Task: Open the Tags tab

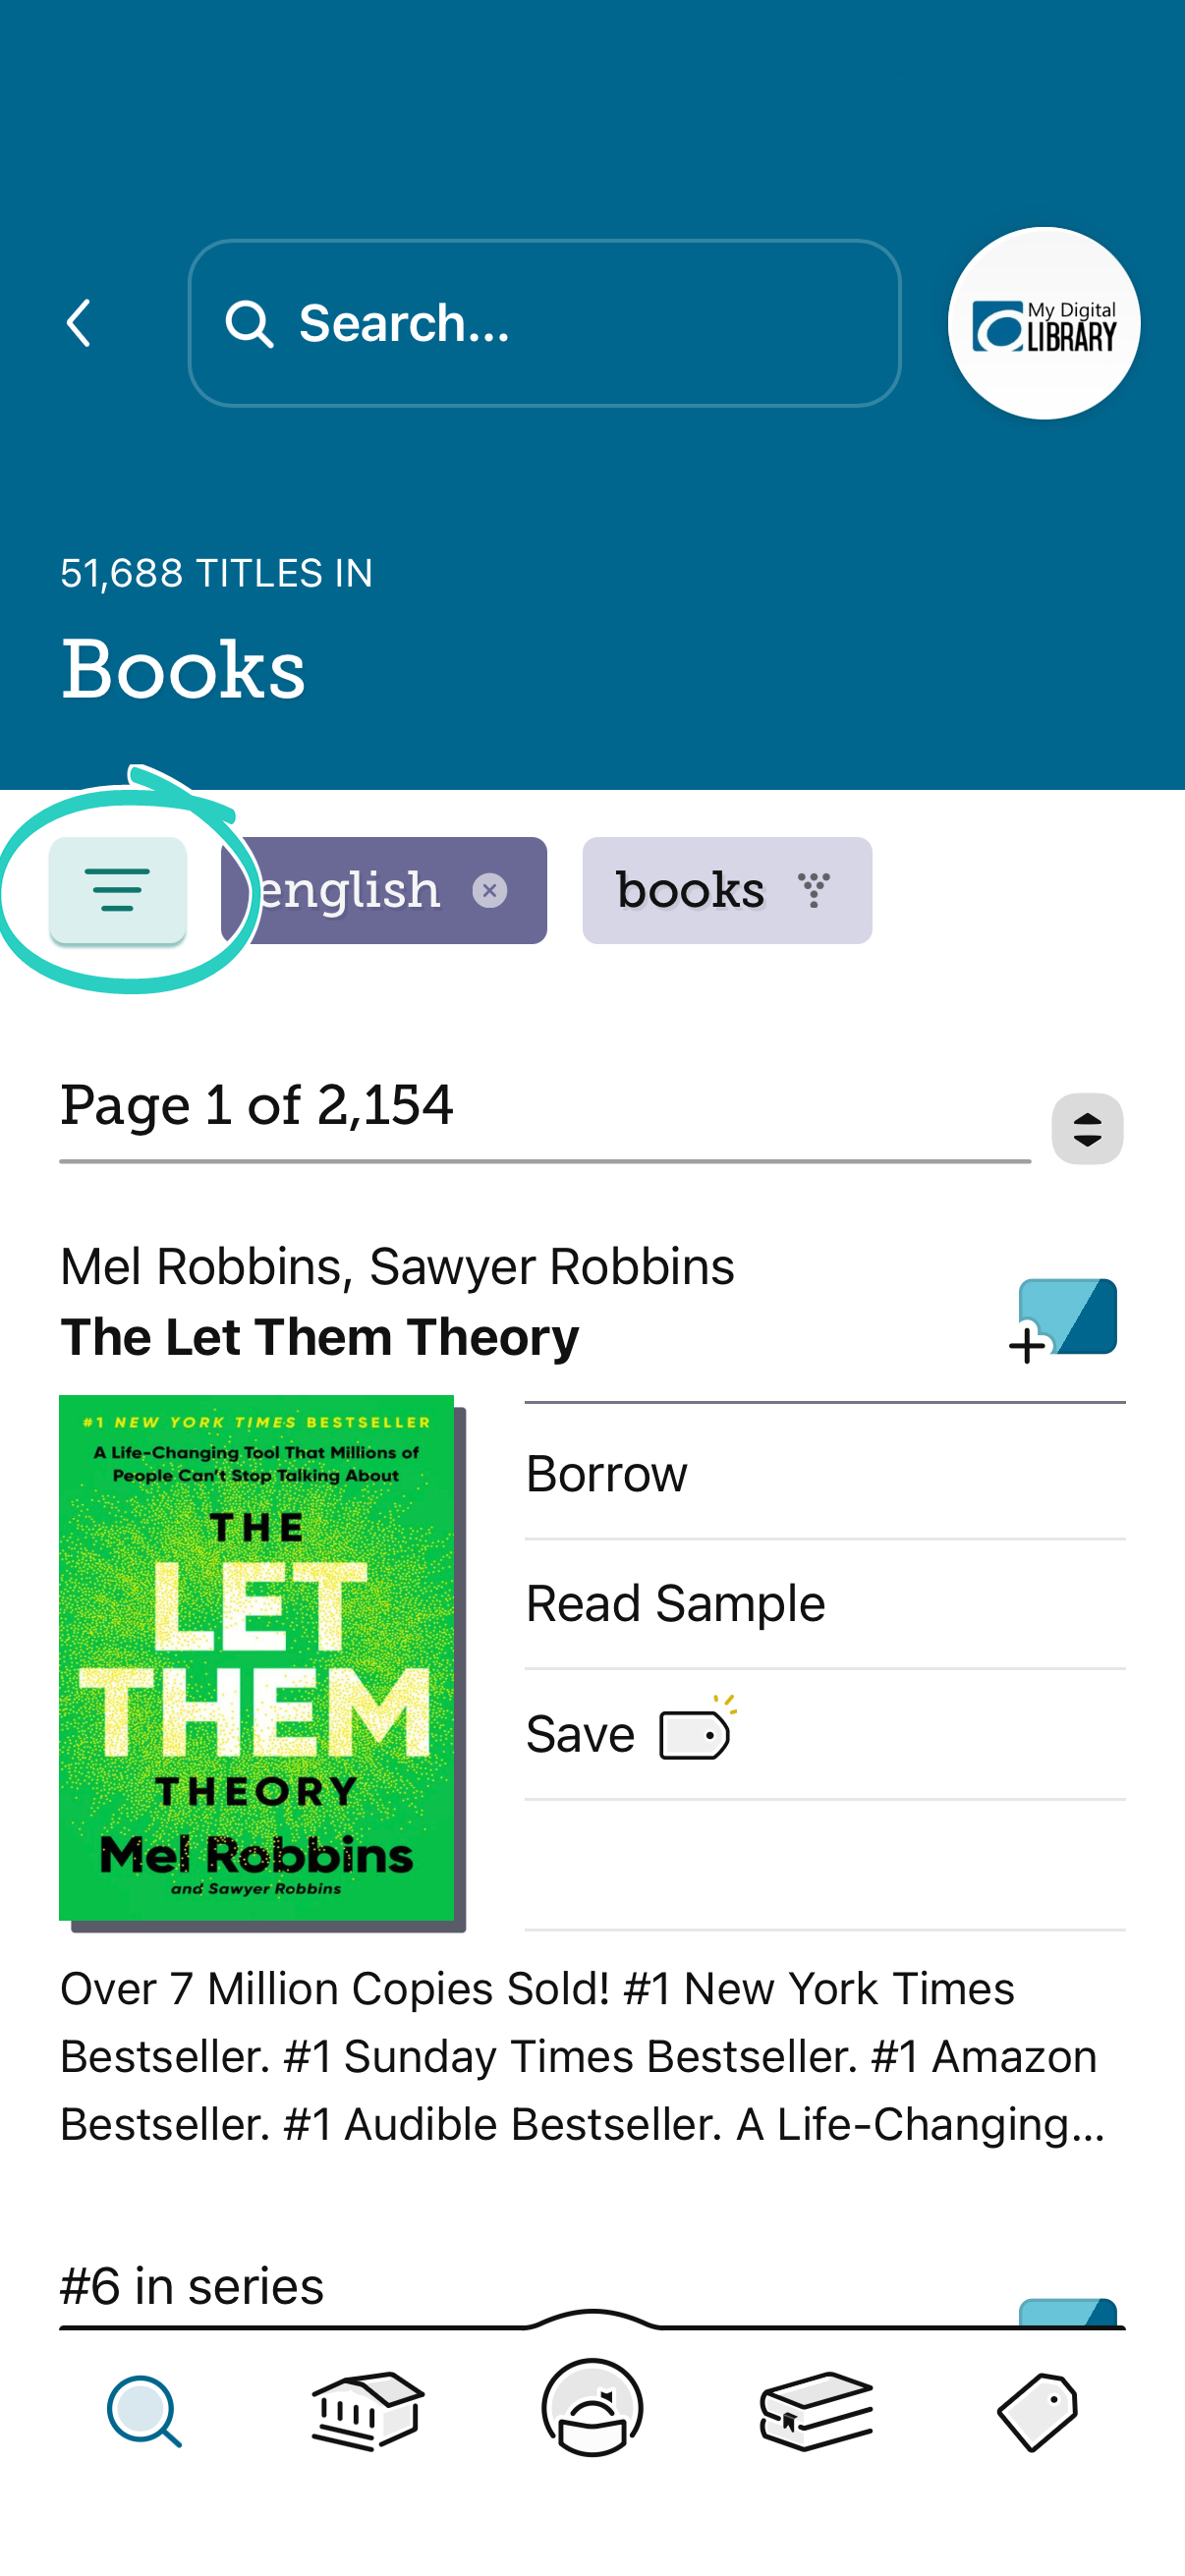Action: [x=1037, y=2410]
